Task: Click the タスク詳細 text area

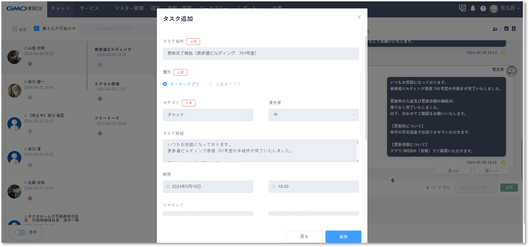Action: pyautogui.click(x=259, y=151)
